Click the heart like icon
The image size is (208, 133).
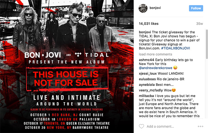(141, 126)
